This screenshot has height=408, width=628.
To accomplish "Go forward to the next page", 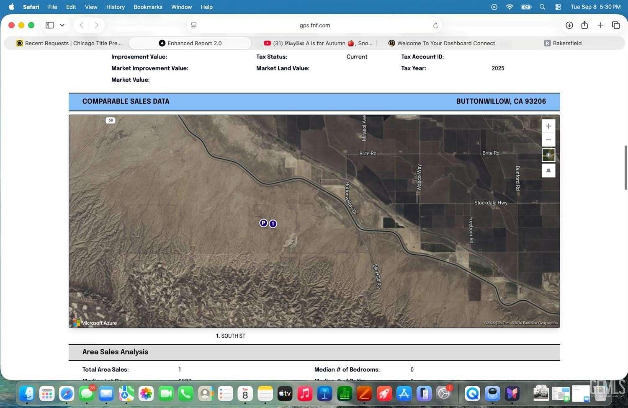I will [97, 25].
